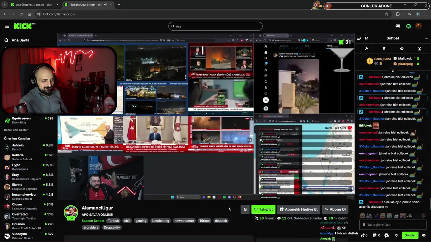This screenshot has height=242, width=431.
Task: Click the splat emote icon below chat input
Action: coord(387,235)
